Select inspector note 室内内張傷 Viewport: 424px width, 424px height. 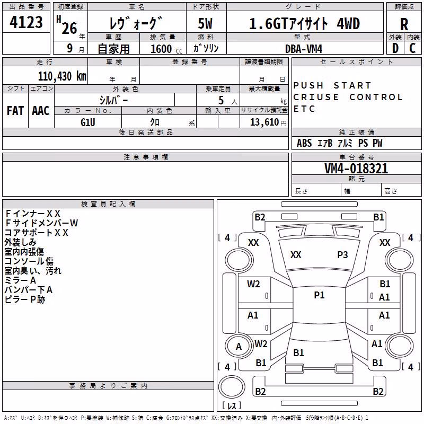[x=24, y=252]
